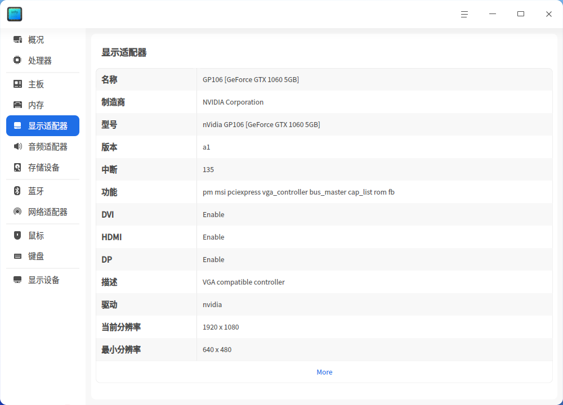Click the 键盘 keyboard icon

pyautogui.click(x=17, y=256)
